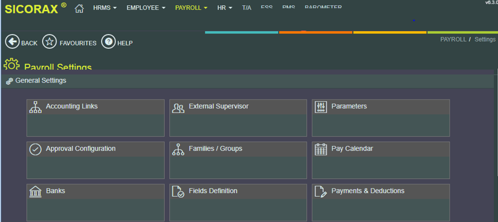Screen dimensions: 498x222
Task: Click Settings in the breadcrumb
Action: [485, 39]
